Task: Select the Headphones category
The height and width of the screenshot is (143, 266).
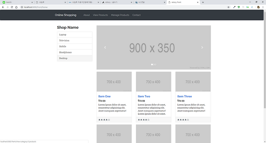Action: pyautogui.click(x=75, y=52)
